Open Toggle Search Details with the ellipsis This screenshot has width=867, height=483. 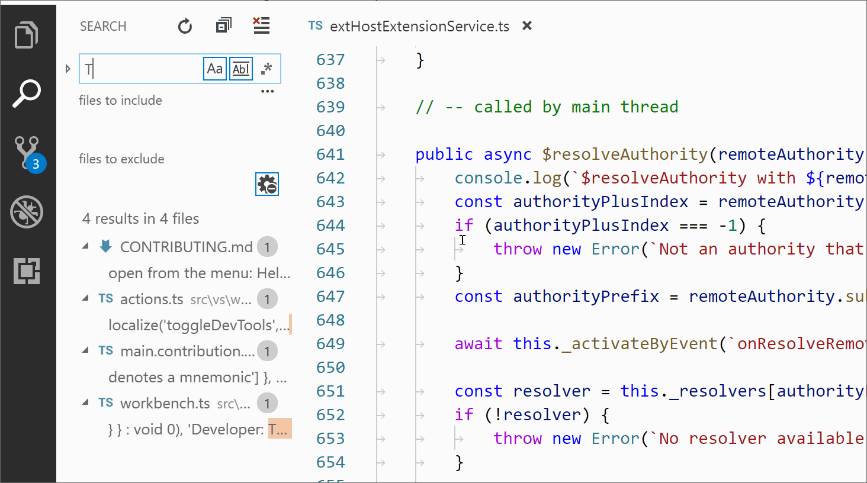click(x=267, y=90)
